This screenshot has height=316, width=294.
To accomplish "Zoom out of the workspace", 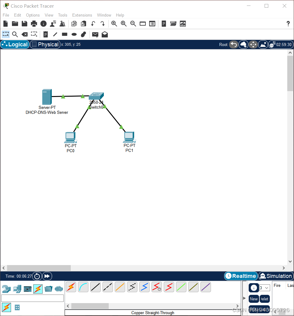I will tap(133, 24).
